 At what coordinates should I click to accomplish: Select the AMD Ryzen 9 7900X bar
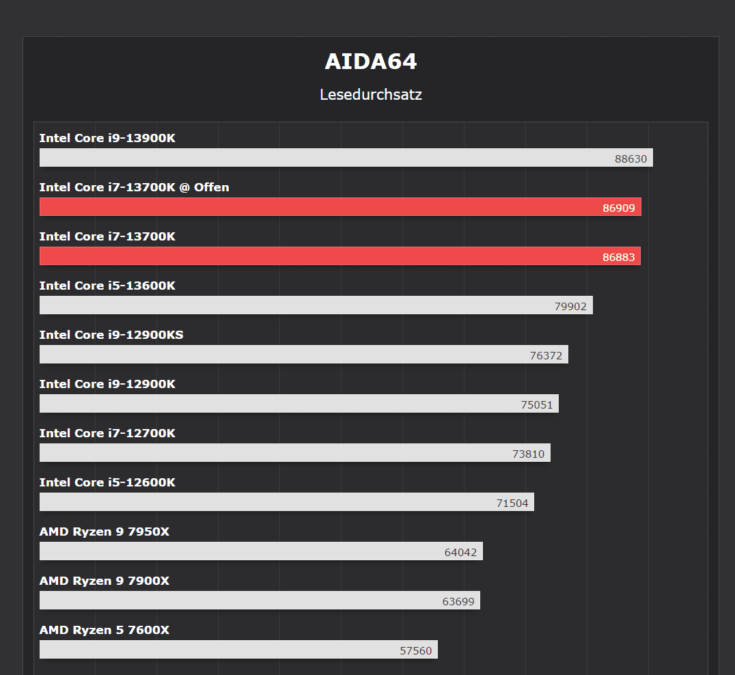coord(260,601)
